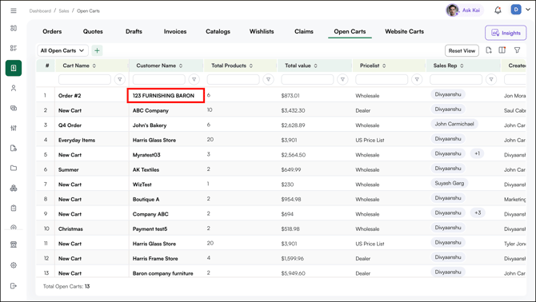This screenshot has height=302, width=536.
Task: Toggle sort on Sales Rep column
Action: point(462,66)
